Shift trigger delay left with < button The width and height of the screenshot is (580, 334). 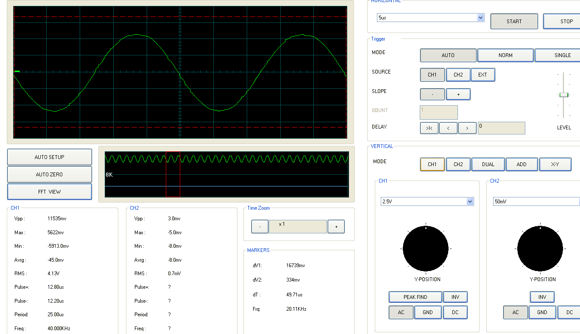coord(449,128)
